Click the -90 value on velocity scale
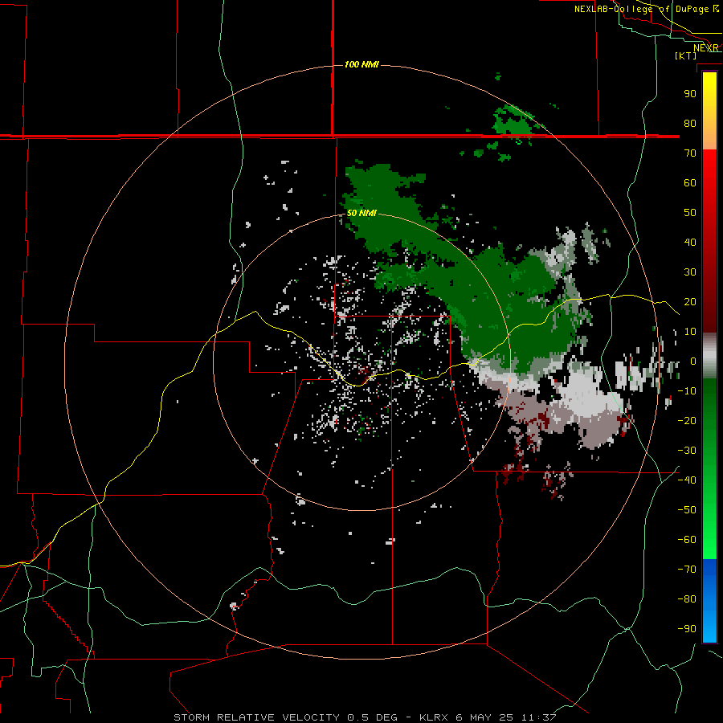Viewport: 723px width, 723px height. tap(687, 628)
